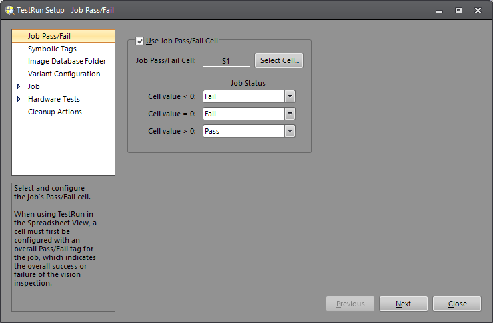Select the Cleanup Actions item
This screenshot has width=493, height=323.
tap(55, 112)
